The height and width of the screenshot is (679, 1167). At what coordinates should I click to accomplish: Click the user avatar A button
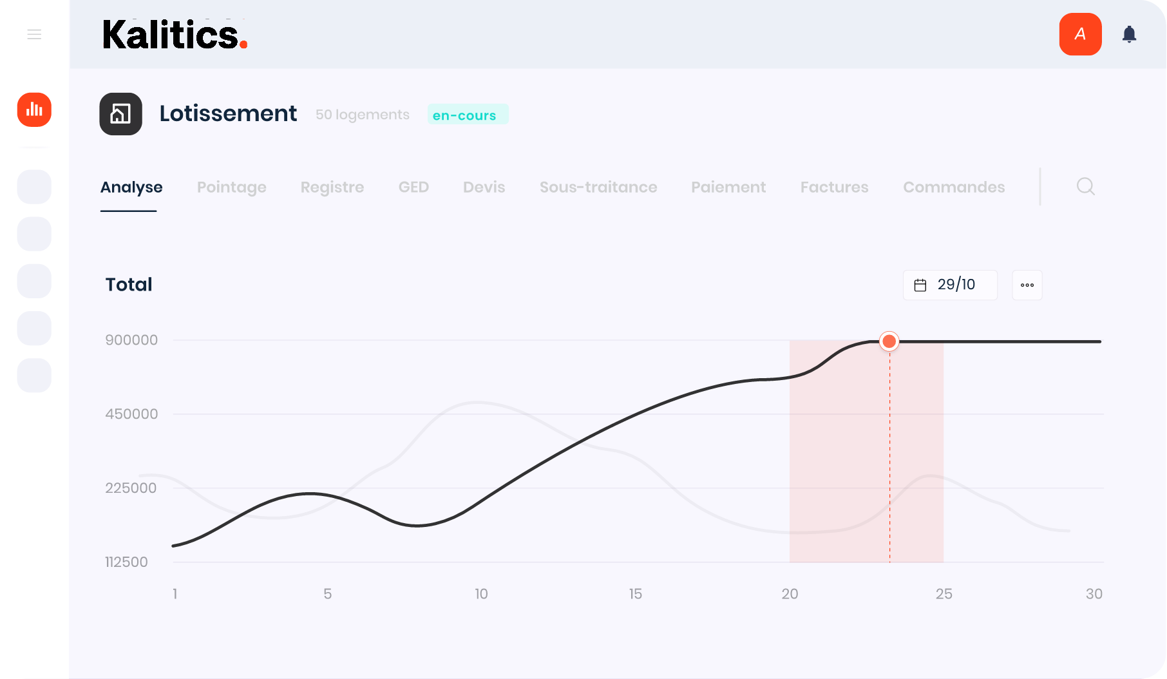(1080, 34)
